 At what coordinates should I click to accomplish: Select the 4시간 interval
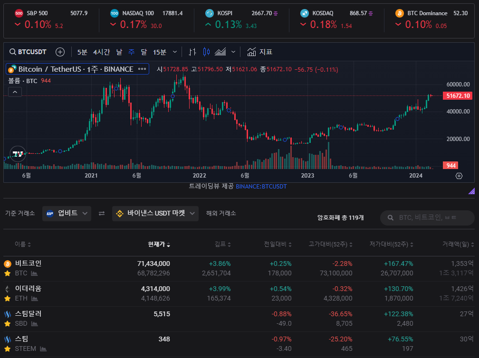click(x=101, y=52)
